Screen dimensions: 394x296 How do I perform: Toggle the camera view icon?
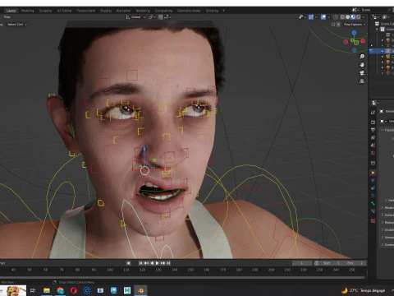coord(362,73)
